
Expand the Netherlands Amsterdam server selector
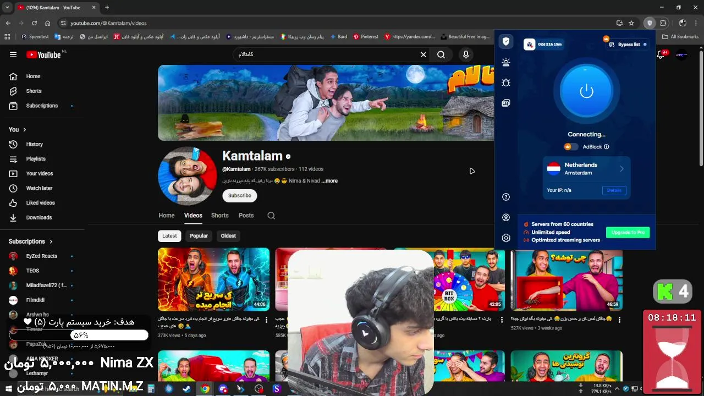pos(586,169)
